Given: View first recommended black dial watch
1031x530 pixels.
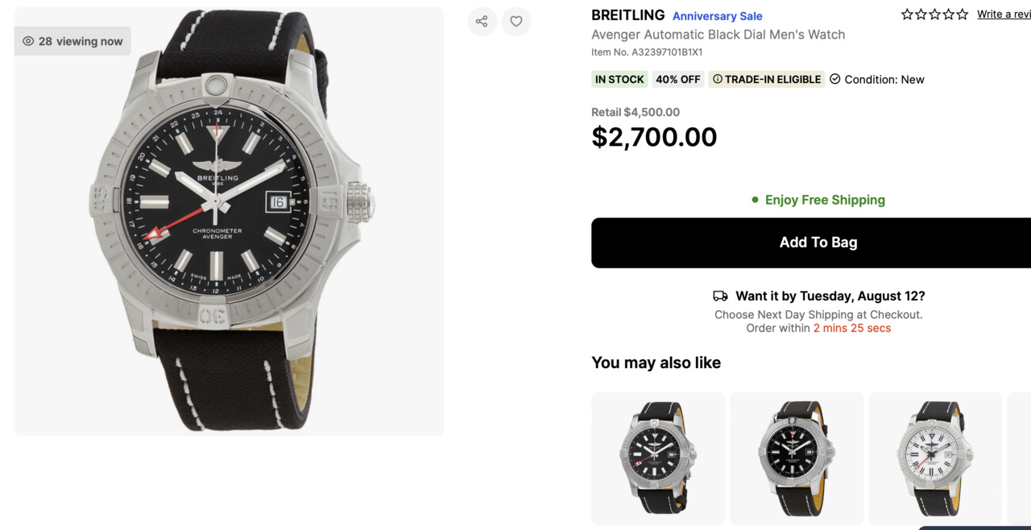Looking at the screenshot, I should [x=658, y=458].
